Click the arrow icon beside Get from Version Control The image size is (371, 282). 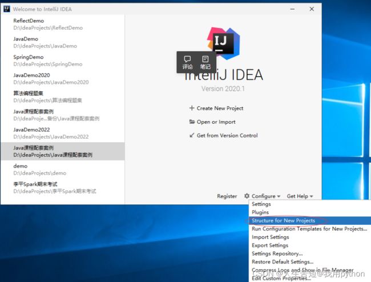(x=192, y=135)
